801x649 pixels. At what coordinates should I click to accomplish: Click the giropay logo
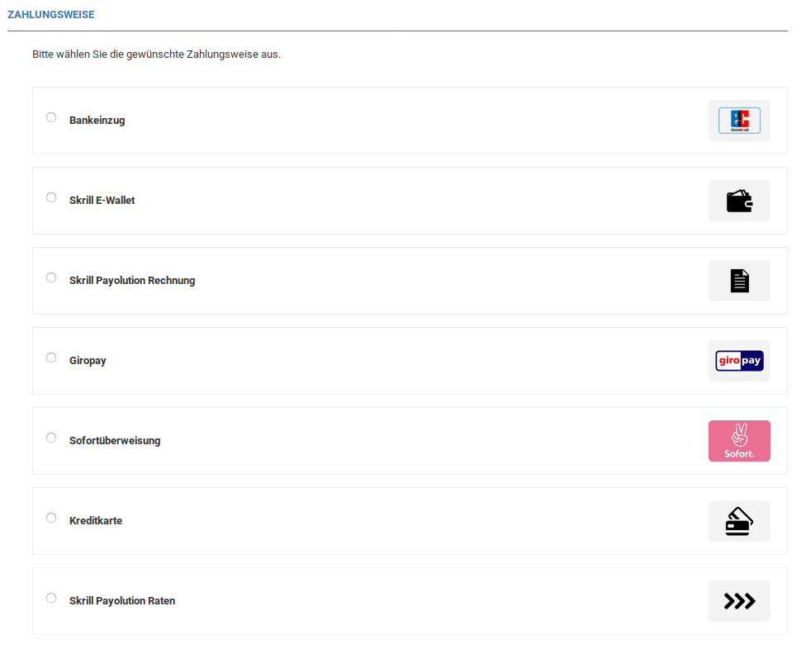(x=739, y=361)
